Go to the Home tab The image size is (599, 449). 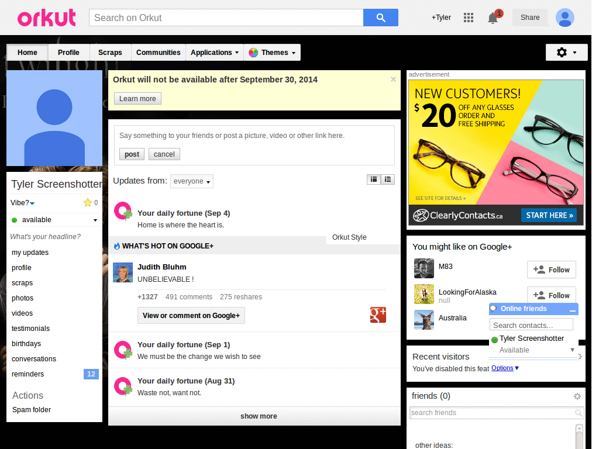tap(27, 52)
